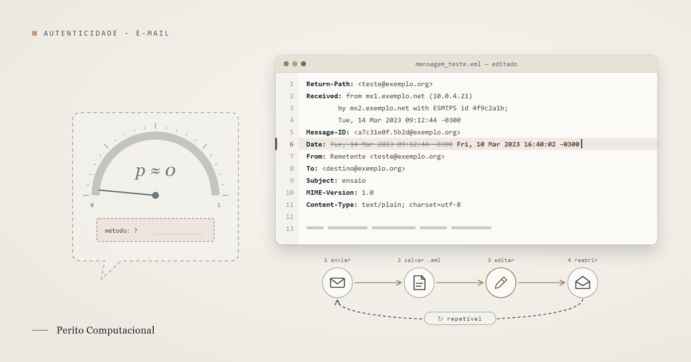Click the '1 enviar' step label

[x=337, y=260]
